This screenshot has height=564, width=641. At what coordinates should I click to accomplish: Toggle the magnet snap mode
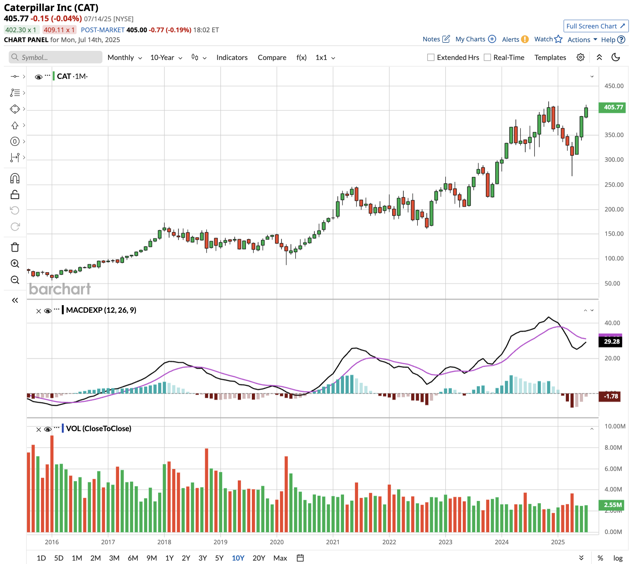click(15, 178)
